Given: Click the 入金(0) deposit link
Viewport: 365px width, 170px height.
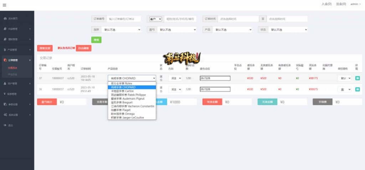Looking at the screenshot, I should coord(326,4).
